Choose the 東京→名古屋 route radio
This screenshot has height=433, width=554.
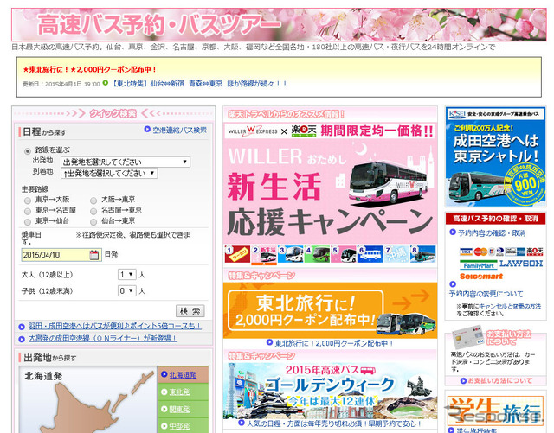click(x=28, y=211)
